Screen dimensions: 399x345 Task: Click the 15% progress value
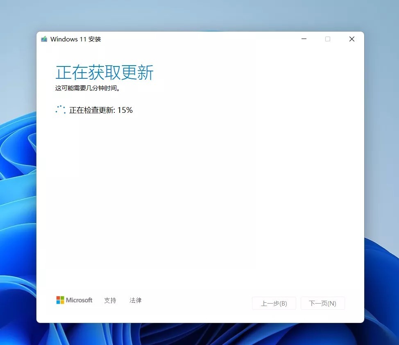tap(125, 110)
